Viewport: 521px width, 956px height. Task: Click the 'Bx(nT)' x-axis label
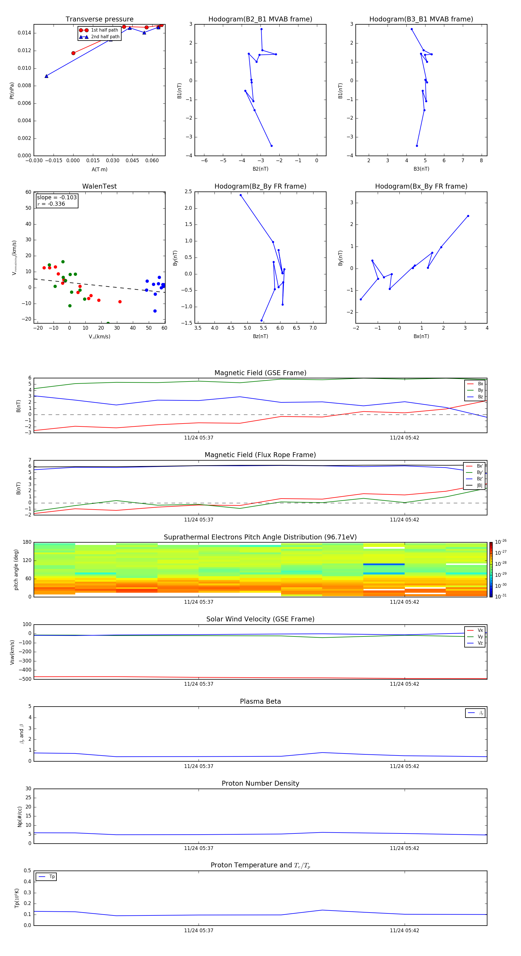421,336
